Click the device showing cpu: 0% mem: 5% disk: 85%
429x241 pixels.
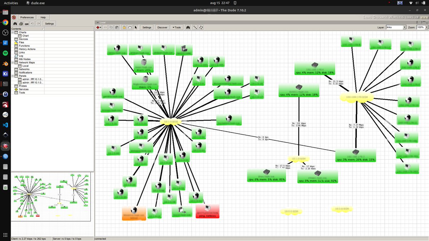click(267, 175)
